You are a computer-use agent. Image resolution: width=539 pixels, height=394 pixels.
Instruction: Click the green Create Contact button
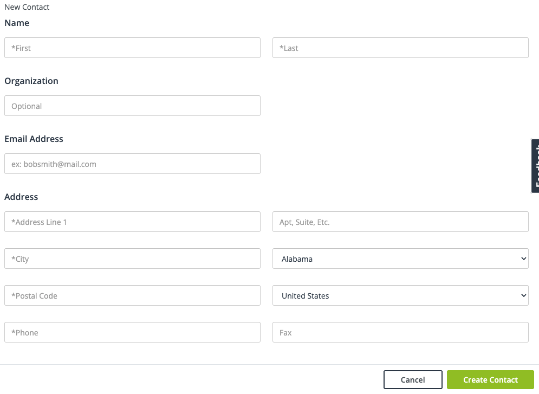tap(490, 379)
